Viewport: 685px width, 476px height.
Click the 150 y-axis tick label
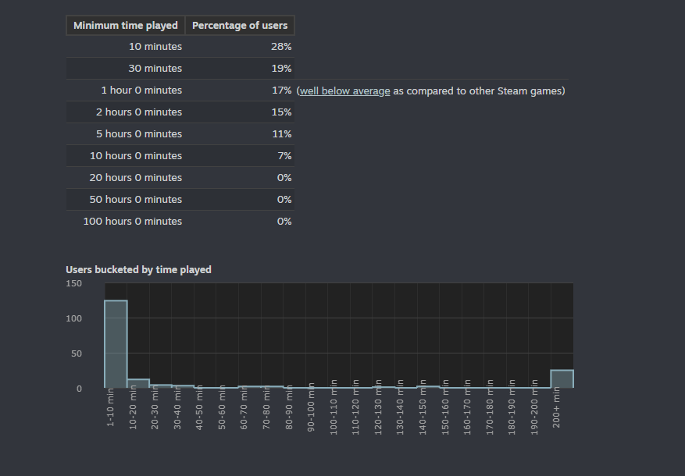pos(74,283)
